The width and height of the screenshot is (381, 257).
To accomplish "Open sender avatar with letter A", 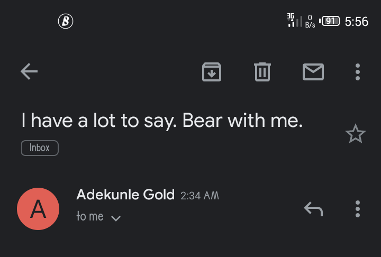I will [x=38, y=209].
